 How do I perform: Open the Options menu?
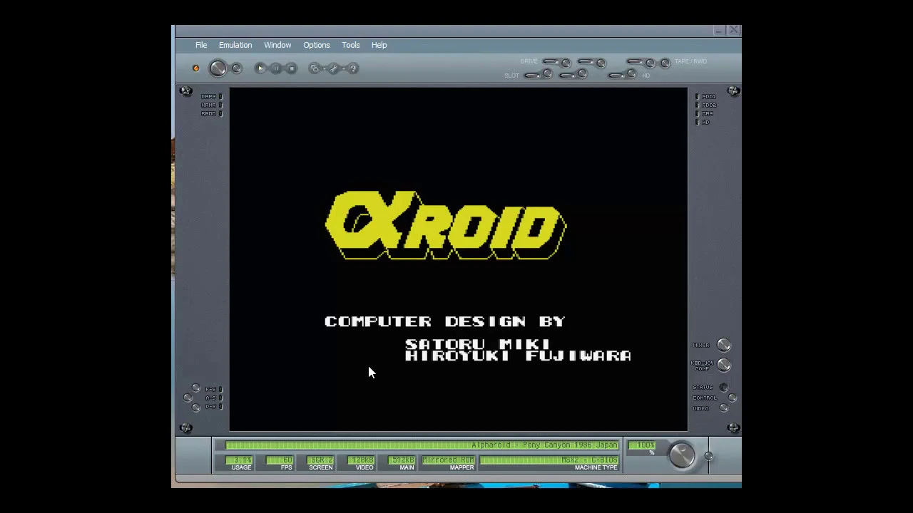[x=317, y=45]
